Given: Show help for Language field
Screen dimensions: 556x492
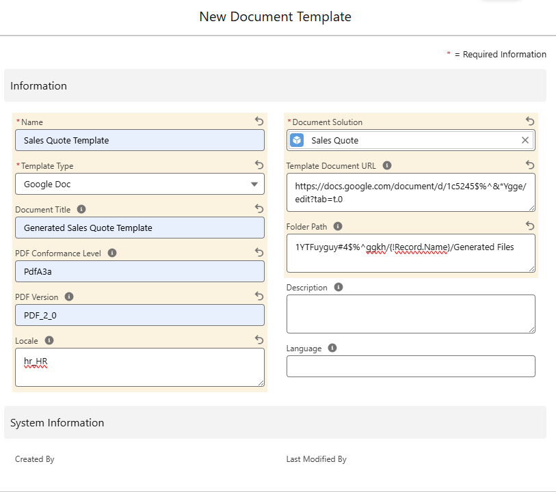Looking at the screenshot, I should tap(332, 348).
